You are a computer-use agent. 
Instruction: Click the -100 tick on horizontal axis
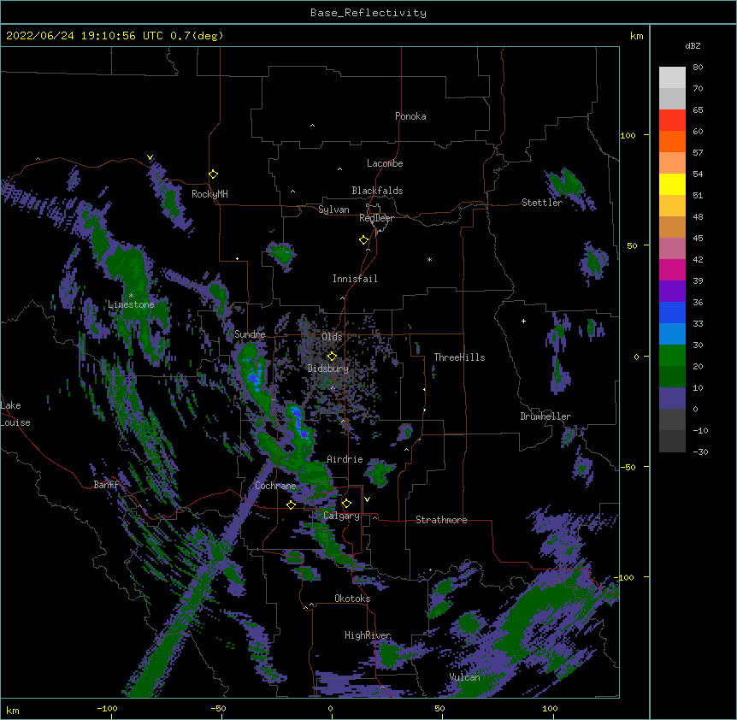(x=107, y=708)
